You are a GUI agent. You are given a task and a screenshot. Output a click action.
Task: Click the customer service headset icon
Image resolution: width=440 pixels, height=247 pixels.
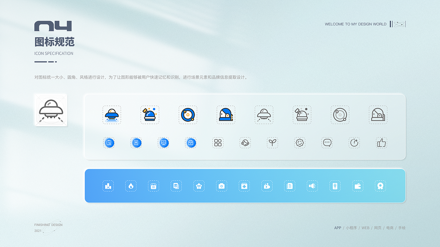point(245,143)
